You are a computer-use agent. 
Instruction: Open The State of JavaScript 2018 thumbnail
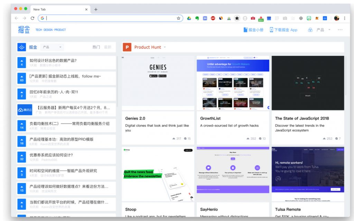(308, 83)
